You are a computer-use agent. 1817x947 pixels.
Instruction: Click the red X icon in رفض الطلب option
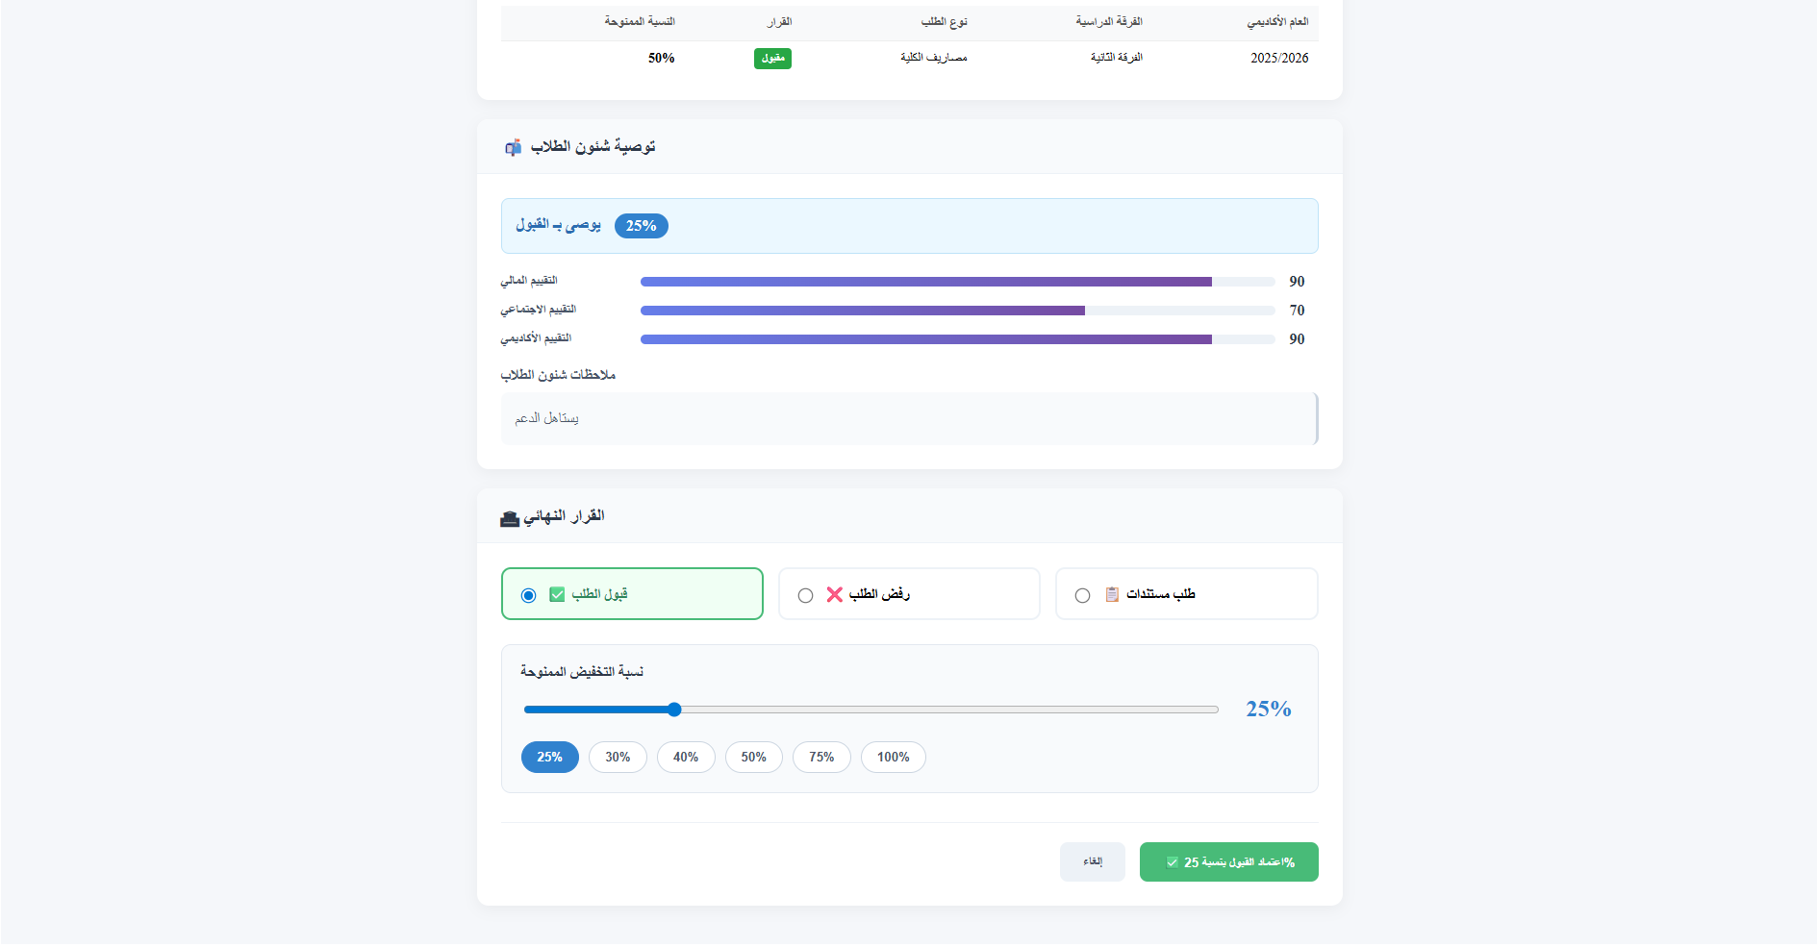pyautogui.click(x=833, y=594)
